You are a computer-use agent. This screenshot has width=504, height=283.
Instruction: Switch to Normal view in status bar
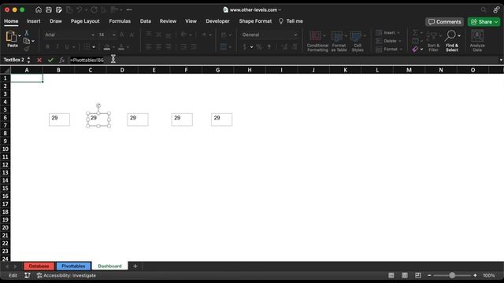pyautogui.click(x=391, y=275)
